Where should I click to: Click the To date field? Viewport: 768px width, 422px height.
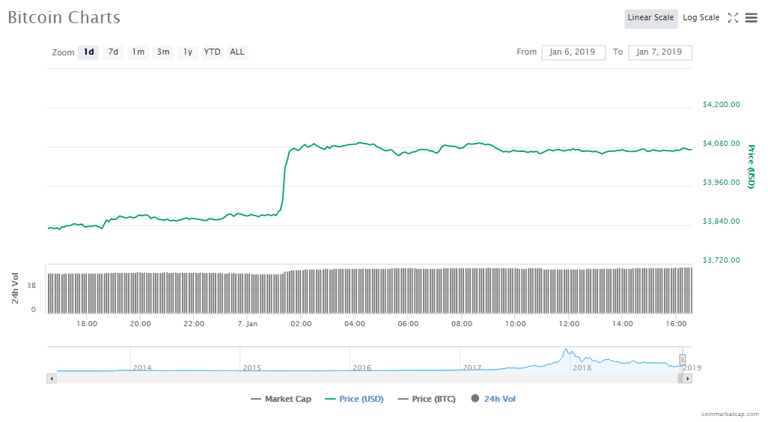(x=659, y=52)
